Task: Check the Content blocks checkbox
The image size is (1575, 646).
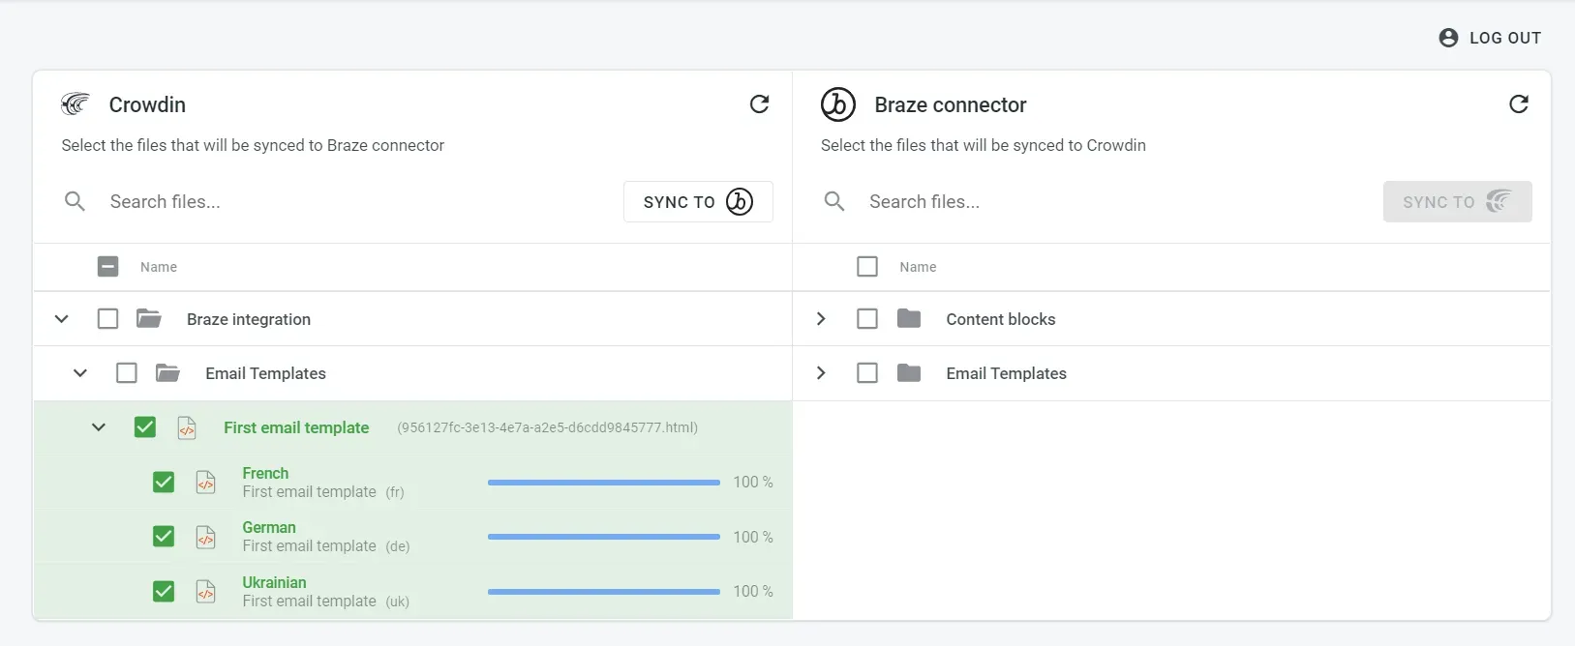Action: click(x=867, y=318)
